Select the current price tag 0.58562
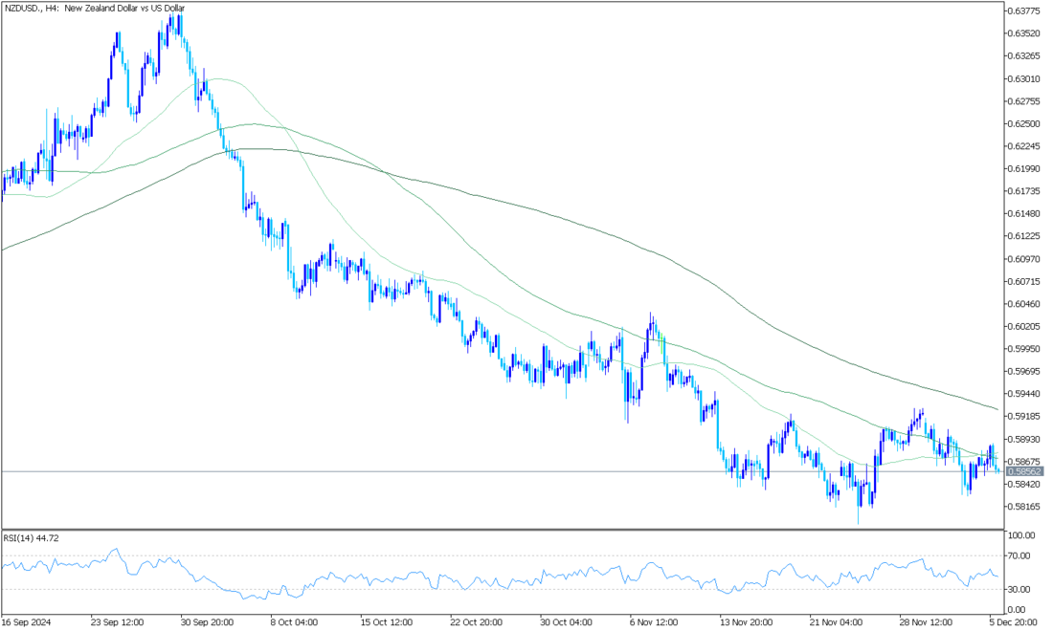The image size is (1053, 631). coord(1025,472)
